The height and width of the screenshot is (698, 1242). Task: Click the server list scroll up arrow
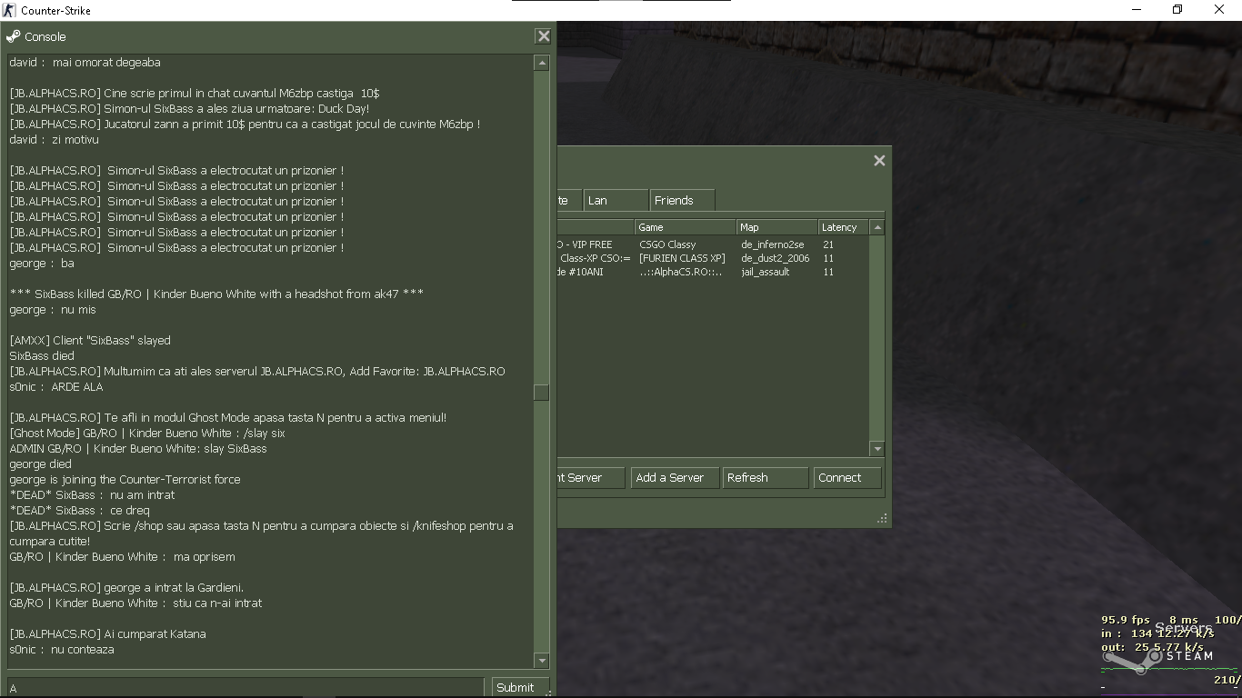point(877,227)
